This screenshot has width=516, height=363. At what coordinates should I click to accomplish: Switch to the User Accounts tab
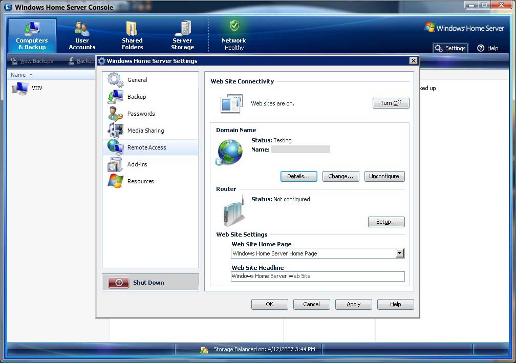coord(82,35)
